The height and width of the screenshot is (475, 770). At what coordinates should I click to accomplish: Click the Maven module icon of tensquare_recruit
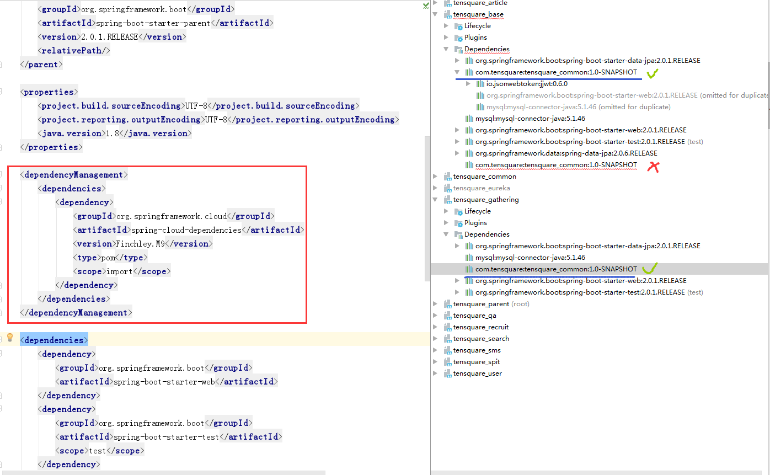(x=448, y=327)
